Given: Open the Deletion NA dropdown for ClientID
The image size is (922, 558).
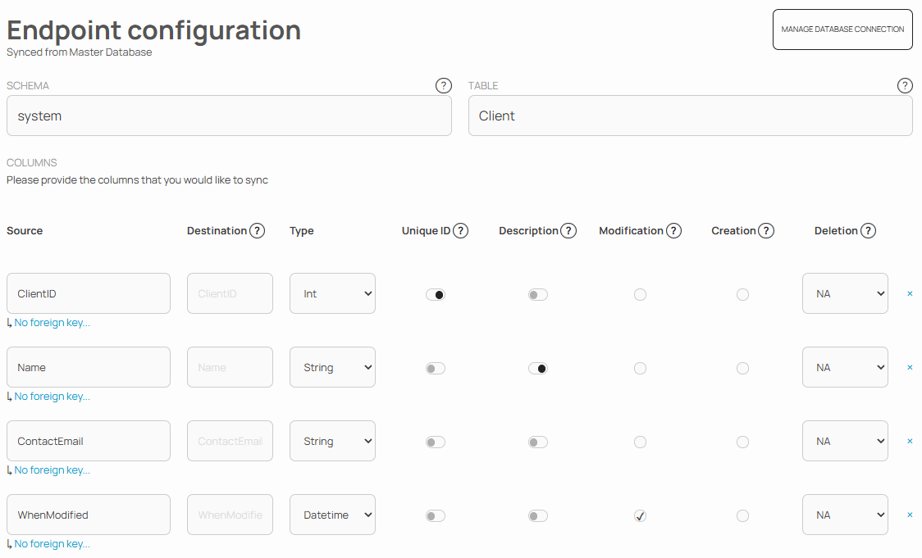Looking at the screenshot, I should point(845,293).
